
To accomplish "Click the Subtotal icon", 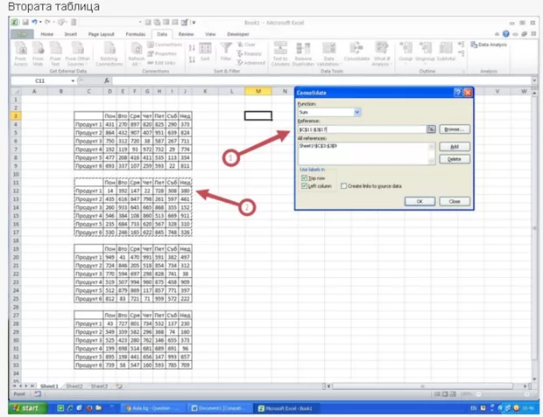I will (x=446, y=52).
